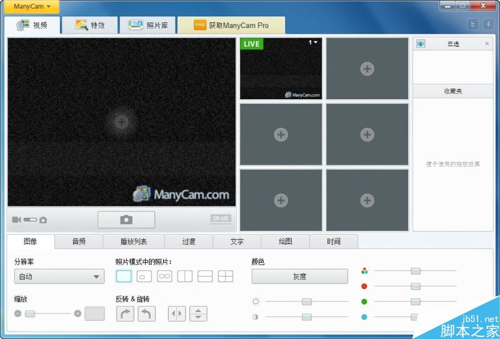Viewport: 500px width, 339px height.
Task: Switch to the 特效 tab
Action: [x=90, y=25]
